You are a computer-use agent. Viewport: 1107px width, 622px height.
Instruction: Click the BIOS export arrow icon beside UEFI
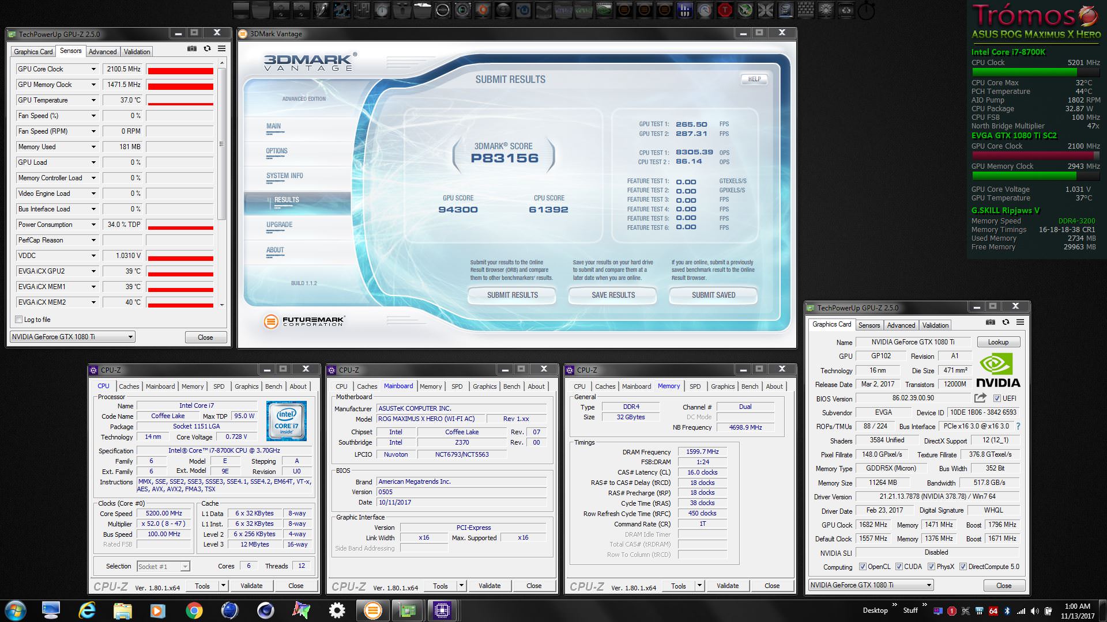[x=980, y=398]
